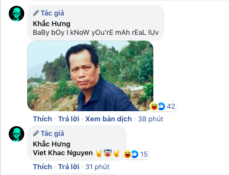
Task: Click the thumbs-up reaction icon beside 42
Action: 161,106
